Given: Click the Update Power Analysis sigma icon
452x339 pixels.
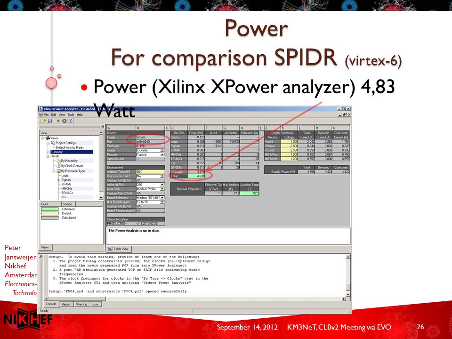Looking at the screenshot, I should tap(58, 121).
